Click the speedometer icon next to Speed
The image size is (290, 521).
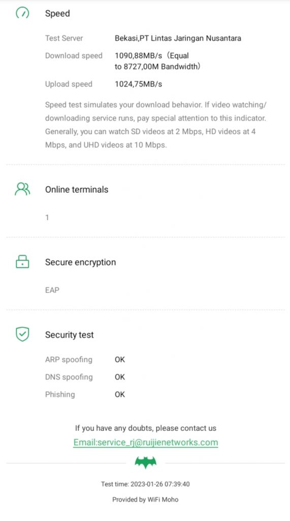[x=22, y=13]
